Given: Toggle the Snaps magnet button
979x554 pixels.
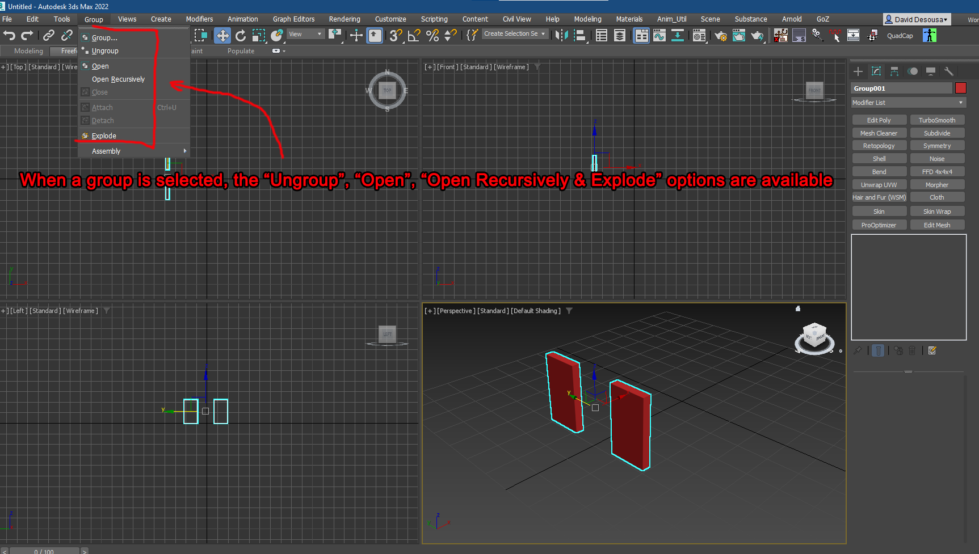Looking at the screenshot, I should 396,35.
